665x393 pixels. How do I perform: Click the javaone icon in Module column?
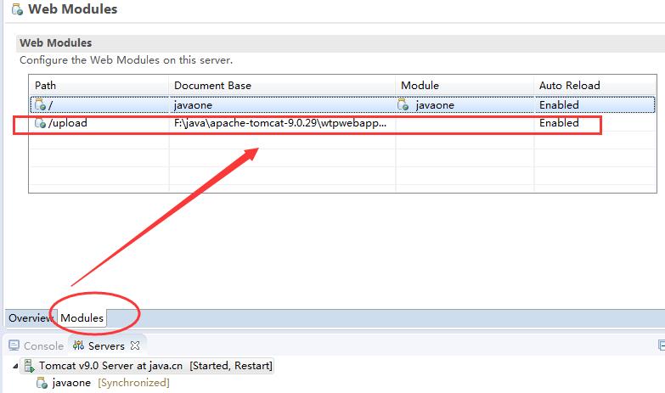[404, 105]
